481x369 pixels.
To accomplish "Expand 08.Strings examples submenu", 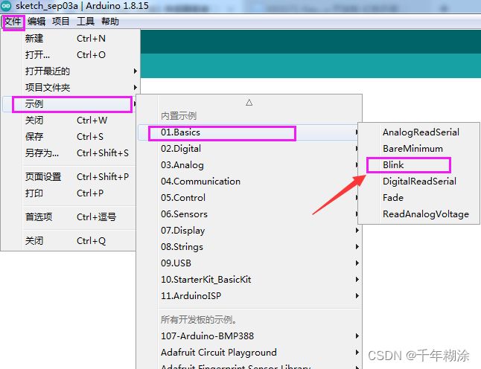I will point(249,247).
